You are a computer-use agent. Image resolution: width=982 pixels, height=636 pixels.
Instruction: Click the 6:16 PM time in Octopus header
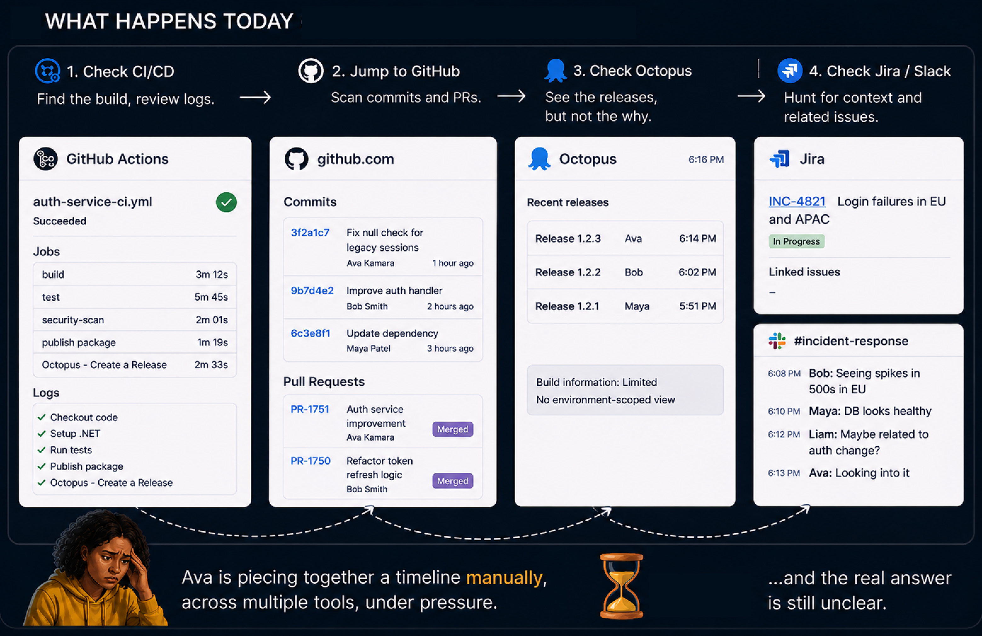tap(705, 160)
